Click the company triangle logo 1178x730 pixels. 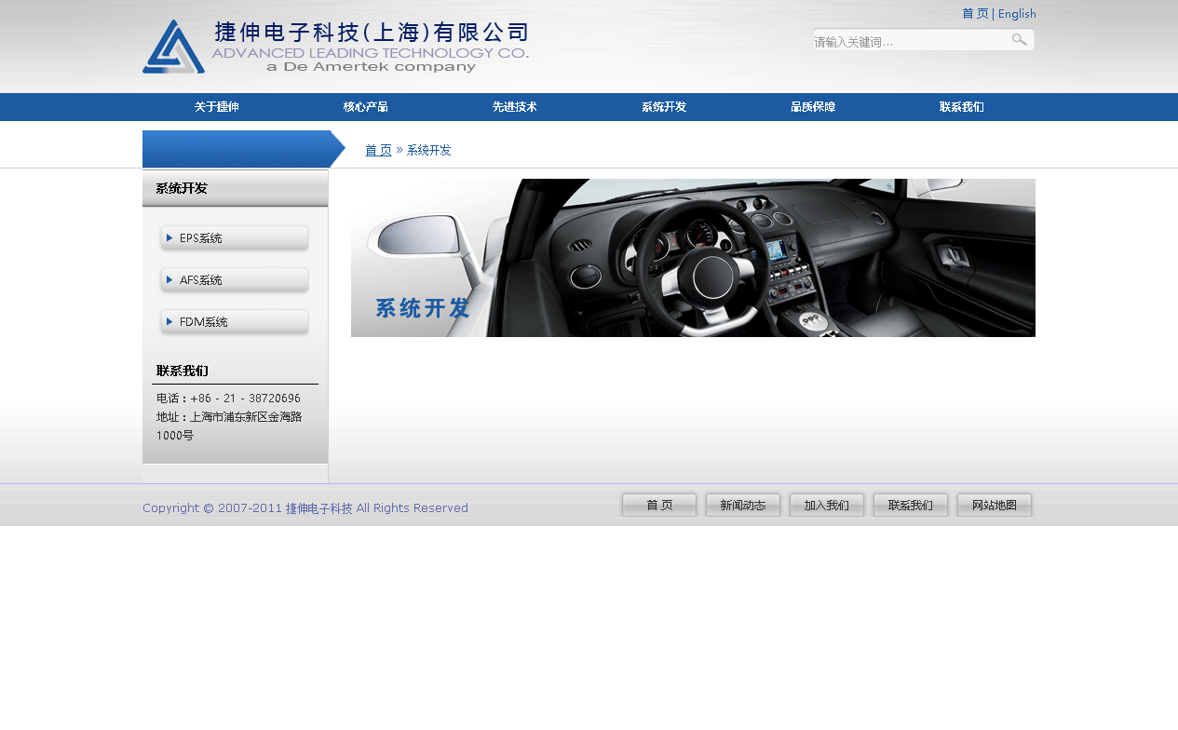[x=173, y=47]
